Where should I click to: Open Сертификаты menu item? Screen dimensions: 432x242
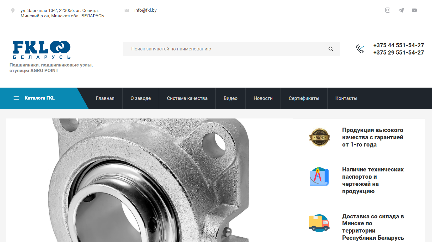click(x=304, y=98)
